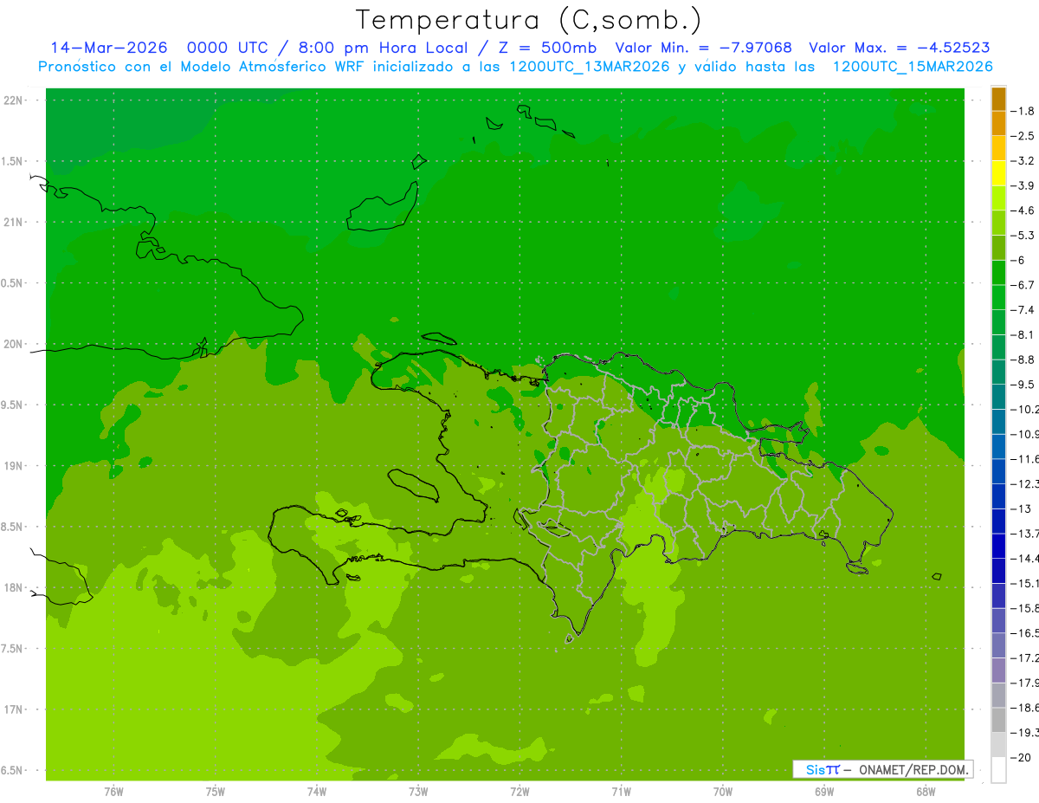Click the yellow swatch between -3.2 and -3.9
Screen dimensions: 1039x803
click(998, 173)
